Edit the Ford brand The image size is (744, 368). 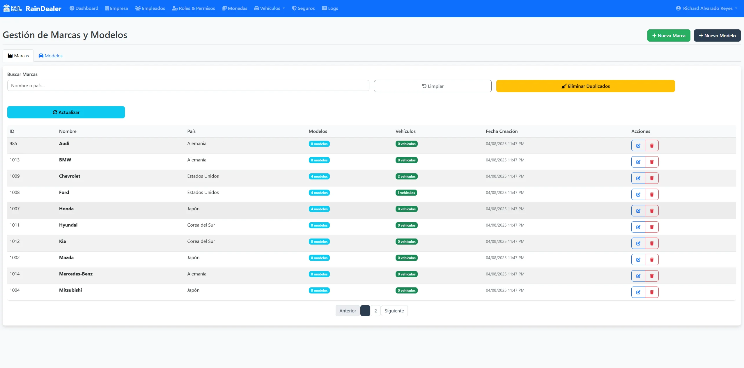[638, 194]
